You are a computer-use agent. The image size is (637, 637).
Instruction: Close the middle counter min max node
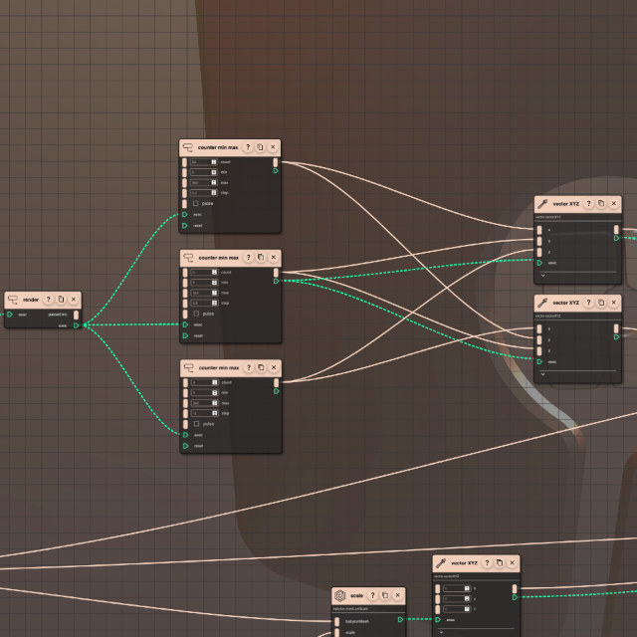point(274,257)
